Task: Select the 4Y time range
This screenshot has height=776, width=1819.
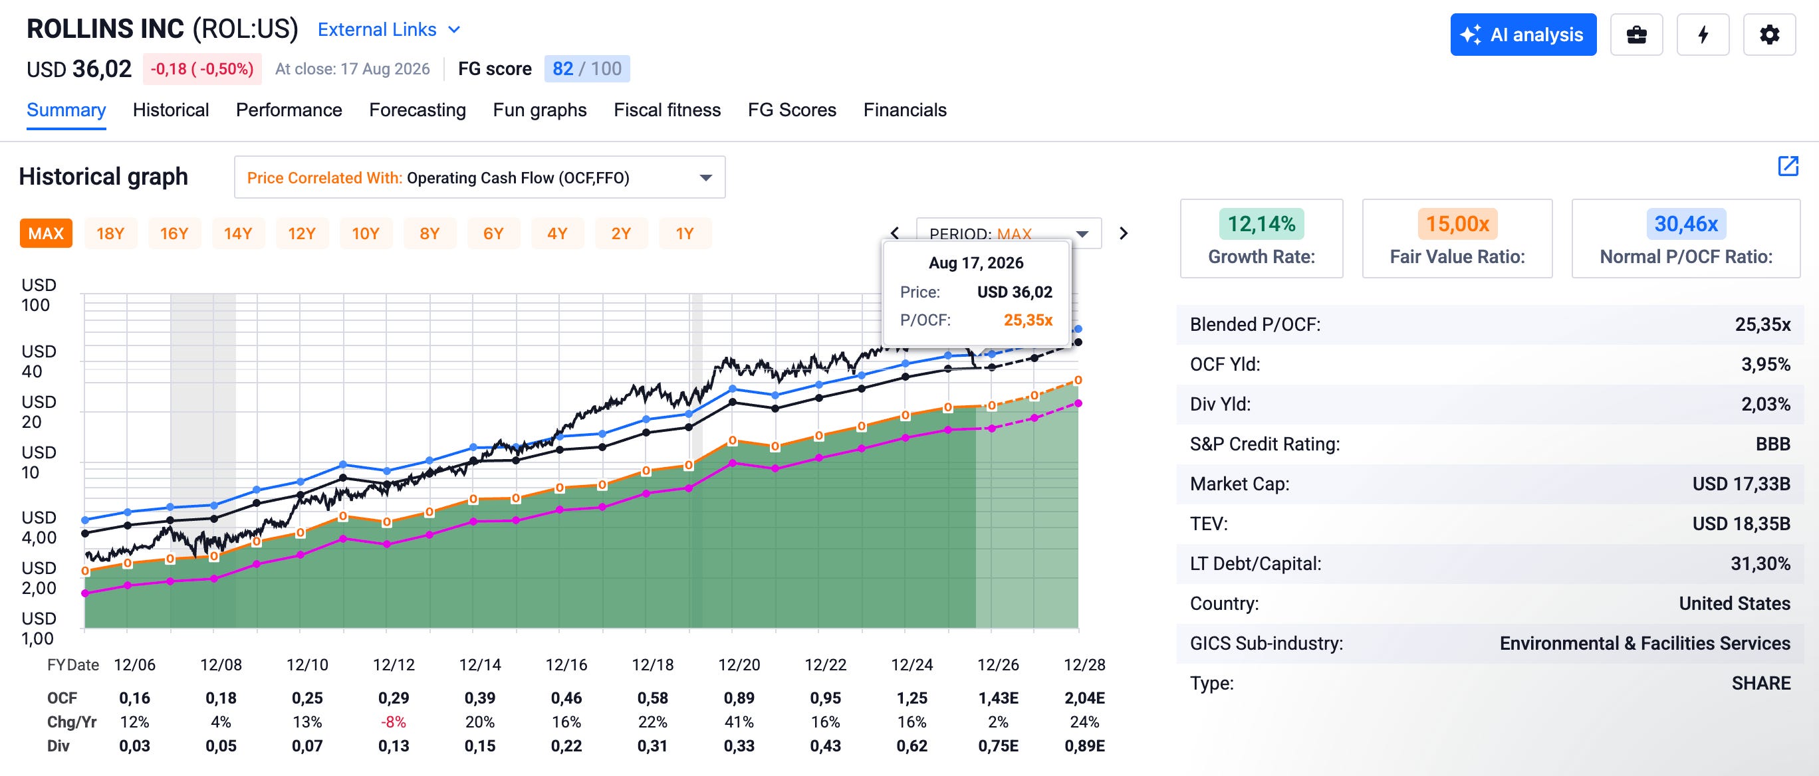Action: coord(557,233)
